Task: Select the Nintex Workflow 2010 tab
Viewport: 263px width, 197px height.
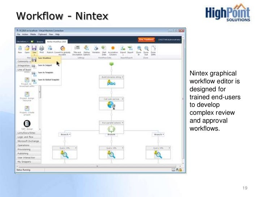Action: click(56, 41)
